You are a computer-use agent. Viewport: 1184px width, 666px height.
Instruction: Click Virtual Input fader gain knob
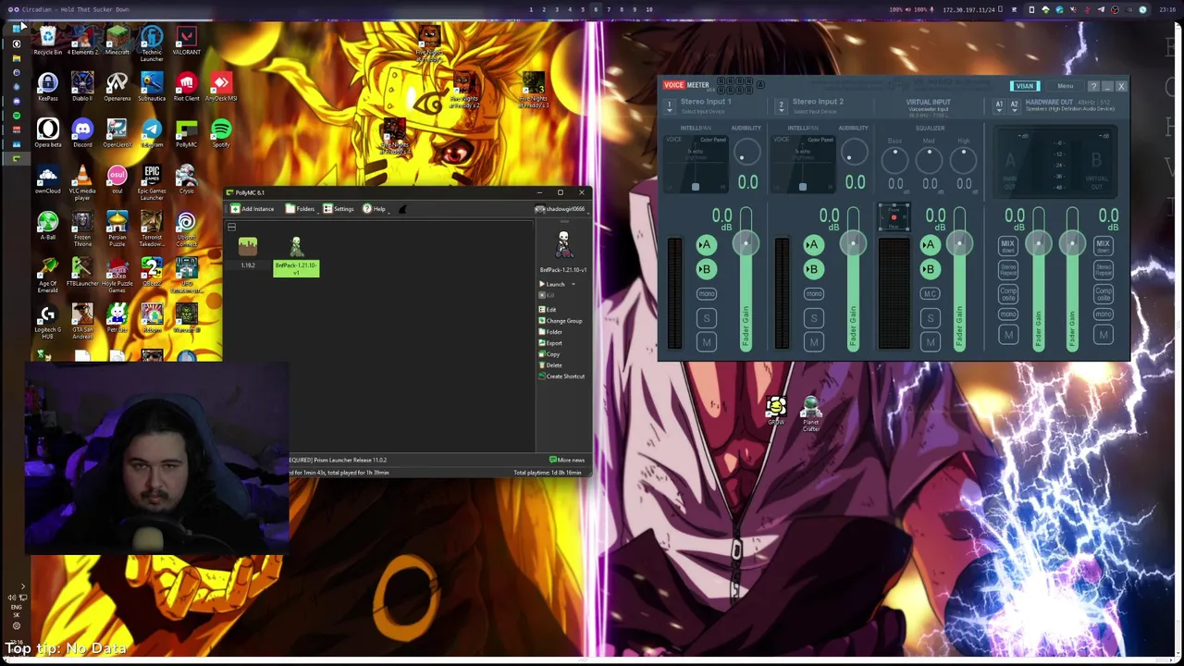point(959,243)
